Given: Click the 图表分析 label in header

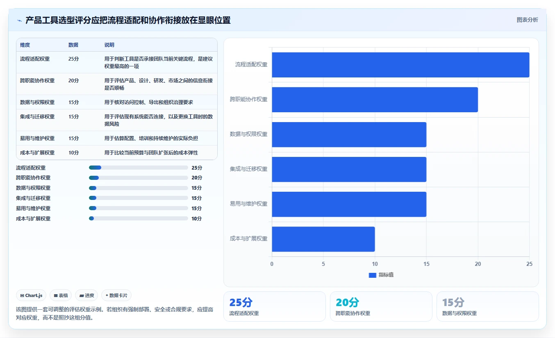Looking at the screenshot, I should [x=527, y=20].
